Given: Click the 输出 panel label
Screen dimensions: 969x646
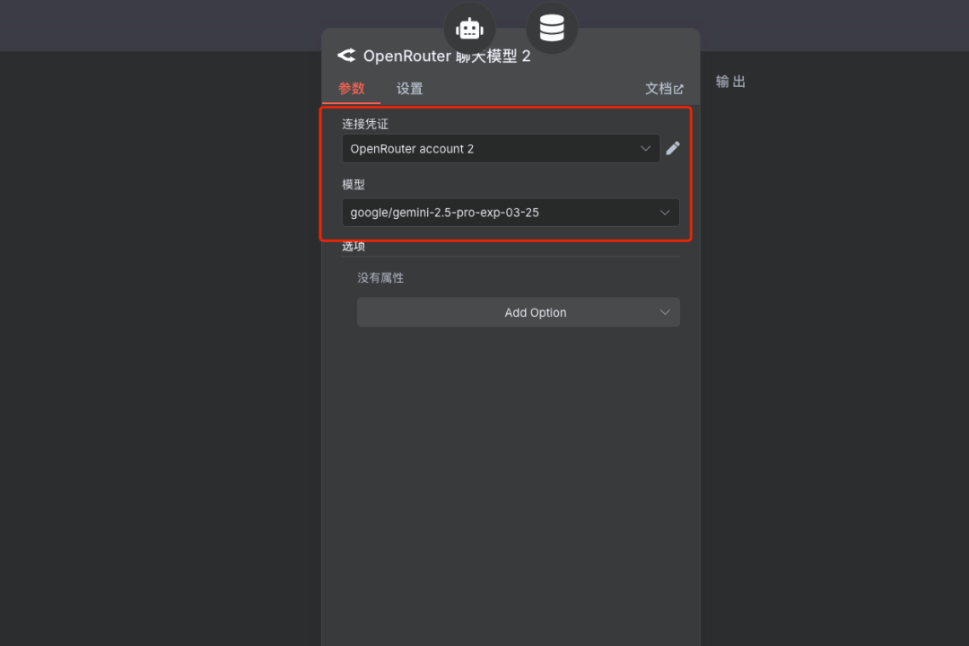Looking at the screenshot, I should click(730, 82).
